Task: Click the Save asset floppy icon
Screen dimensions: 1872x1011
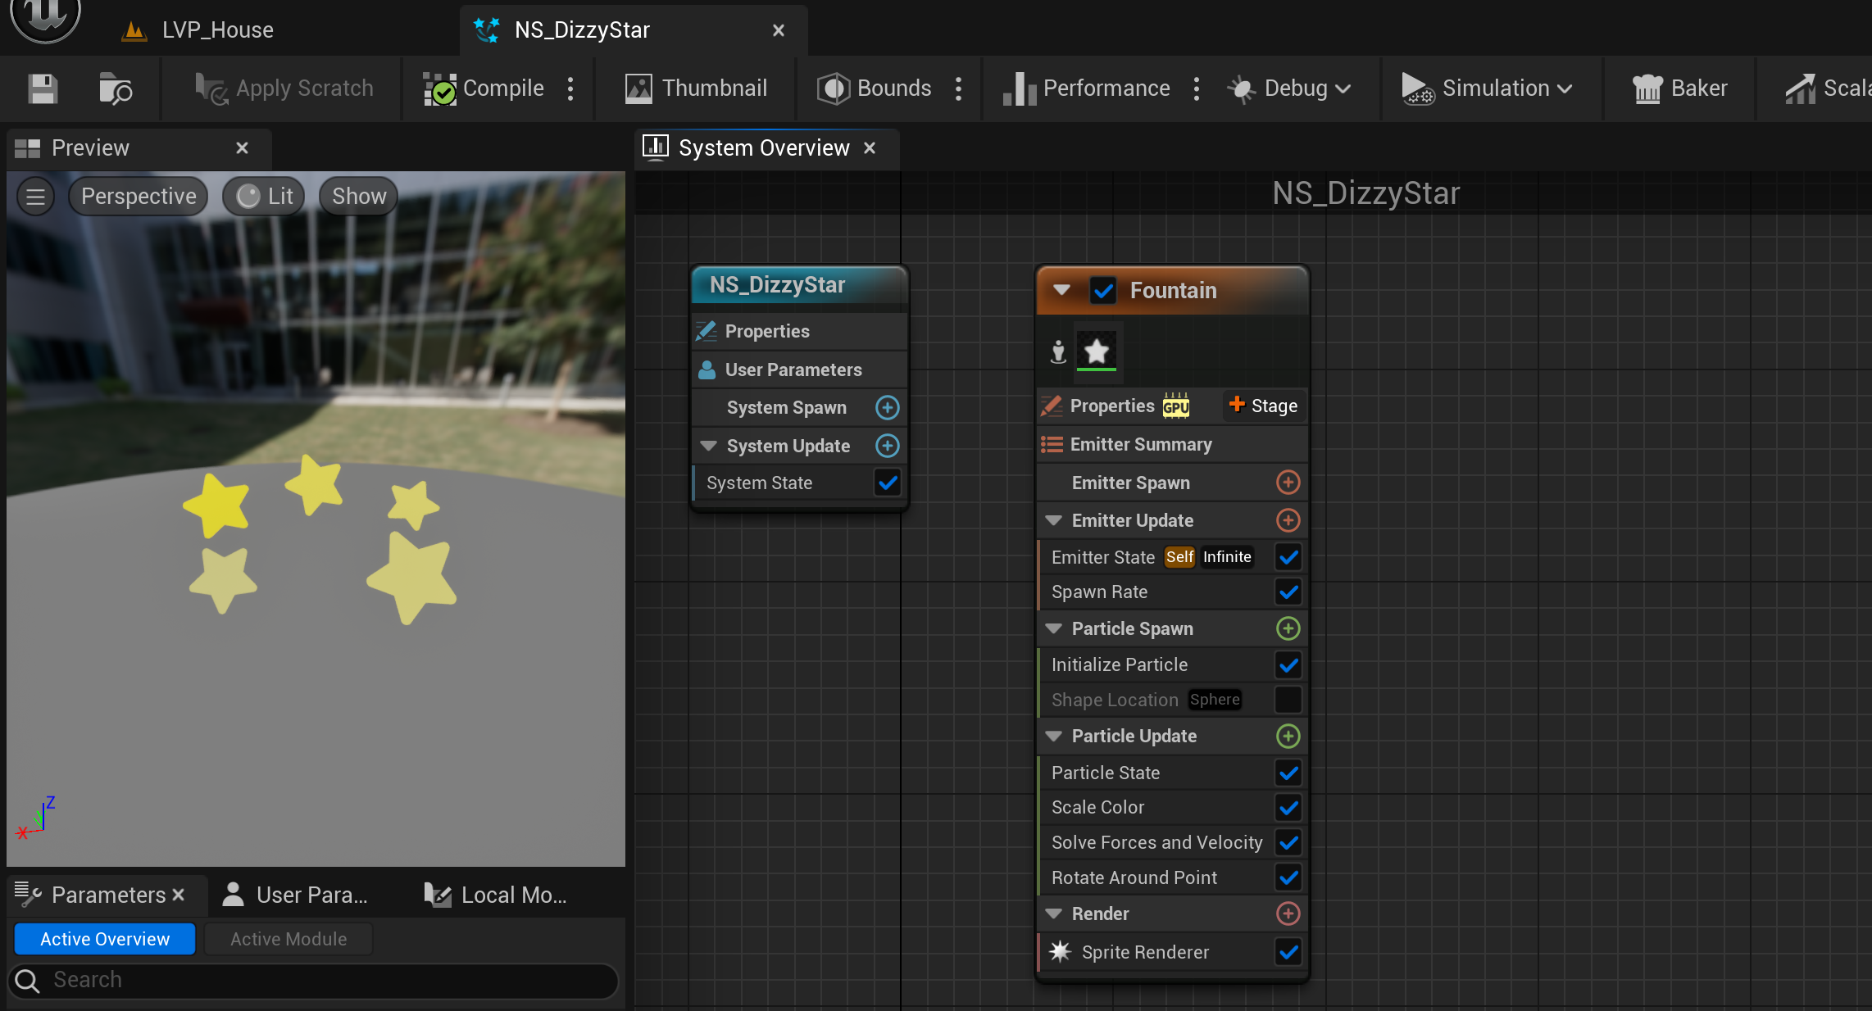Action: tap(43, 88)
